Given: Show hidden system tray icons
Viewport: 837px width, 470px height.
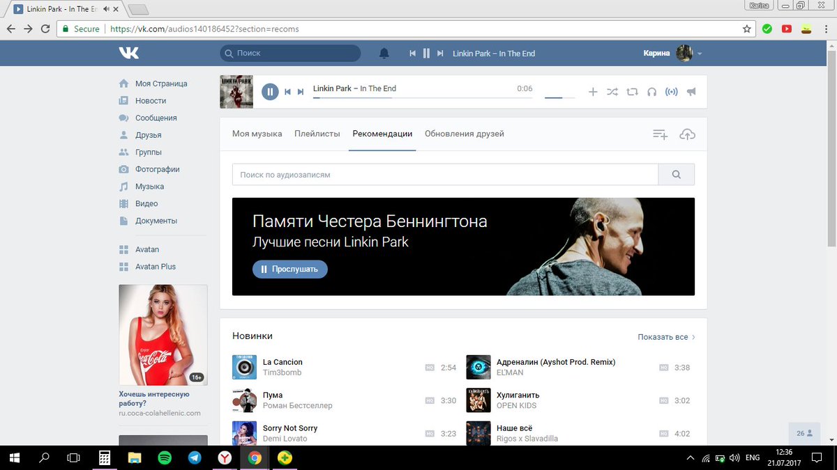Looking at the screenshot, I should (x=691, y=457).
